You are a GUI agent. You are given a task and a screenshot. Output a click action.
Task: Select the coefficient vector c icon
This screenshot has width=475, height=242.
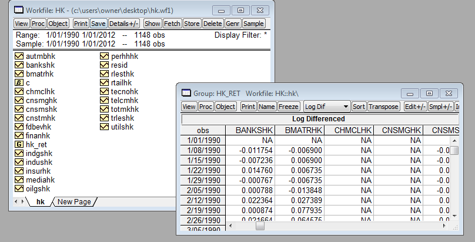pos(19,82)
